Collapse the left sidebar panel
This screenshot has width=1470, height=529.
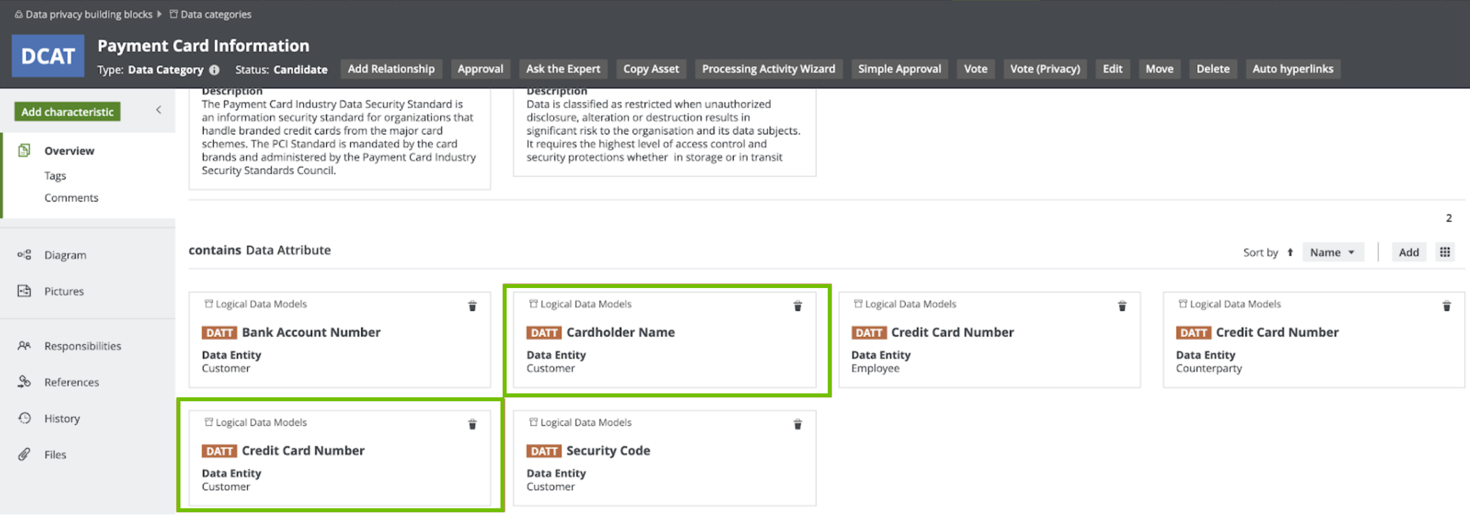pos(159,110)
